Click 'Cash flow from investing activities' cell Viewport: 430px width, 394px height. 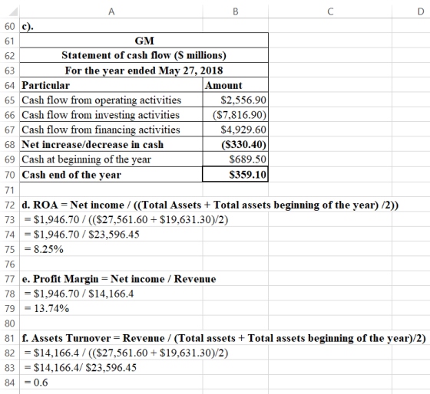pos(111,115)
